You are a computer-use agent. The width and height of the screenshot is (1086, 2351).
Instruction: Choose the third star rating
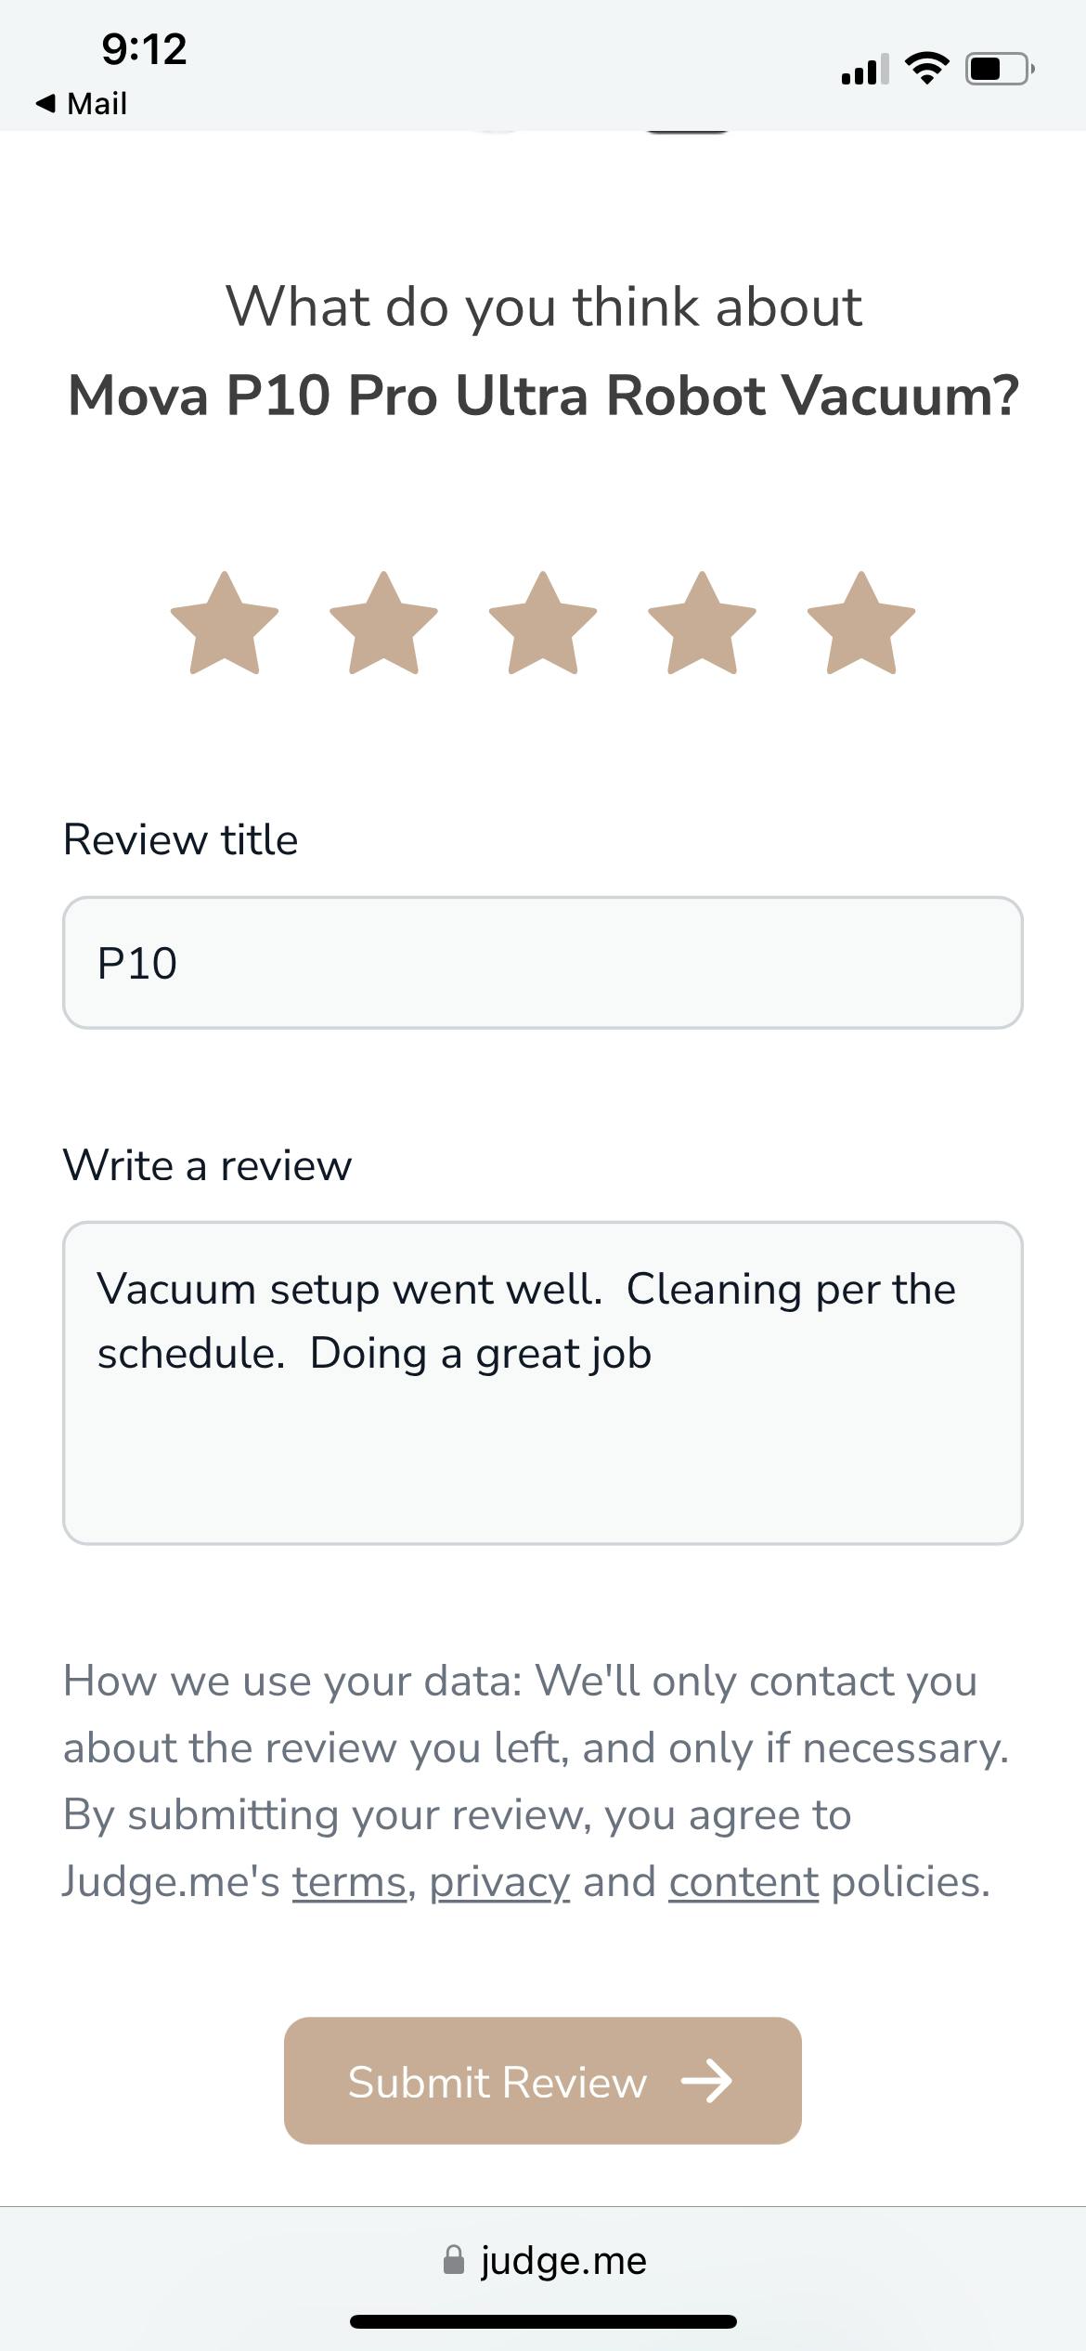(543, 623)
